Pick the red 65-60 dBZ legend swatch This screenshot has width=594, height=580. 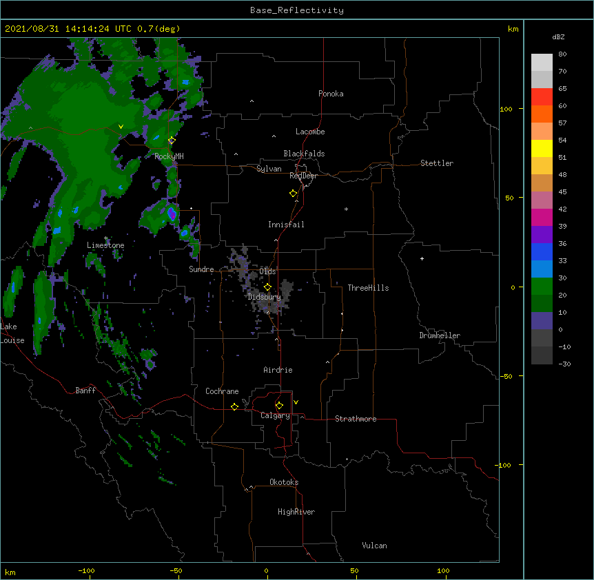click(x=542, y=96)
